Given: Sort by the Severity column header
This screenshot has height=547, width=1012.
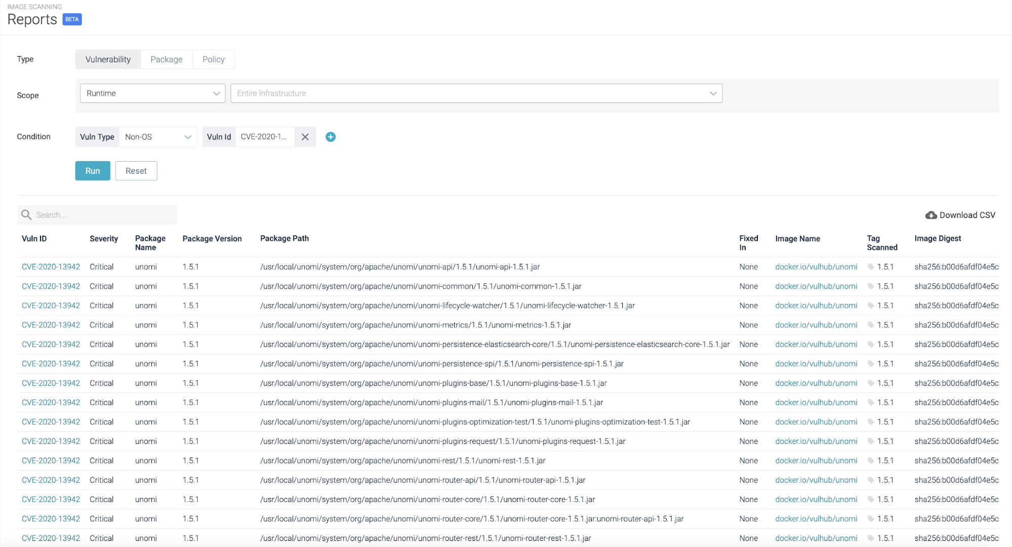Looking at the screenshot, I should pyautogui.click(x=104, y=239).
